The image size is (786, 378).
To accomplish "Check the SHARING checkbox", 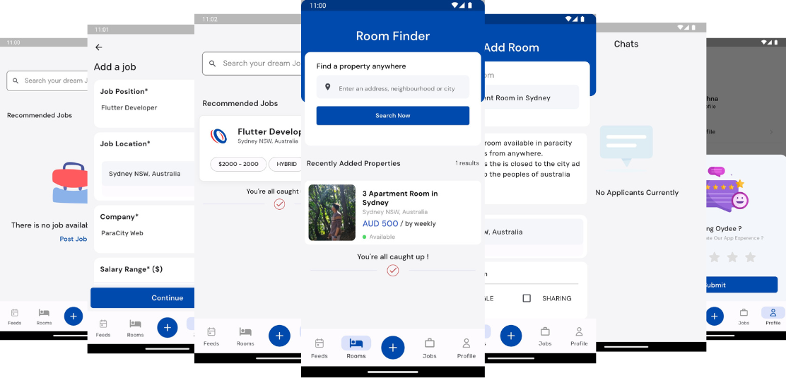I will click(x=527, y=298).
